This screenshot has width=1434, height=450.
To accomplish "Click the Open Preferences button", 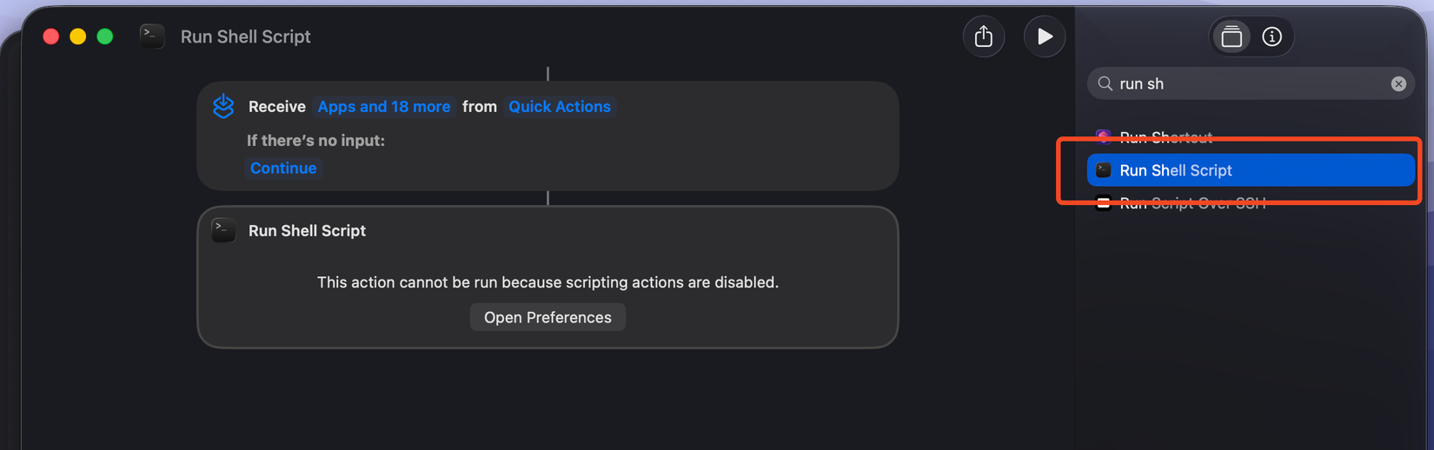I will click(548, 317).
